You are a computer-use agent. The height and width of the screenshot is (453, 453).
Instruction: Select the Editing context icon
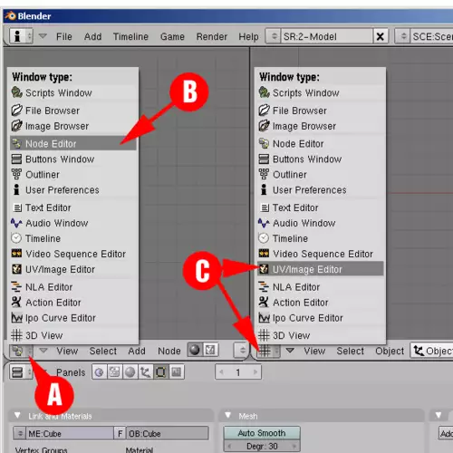pos(161,372)
